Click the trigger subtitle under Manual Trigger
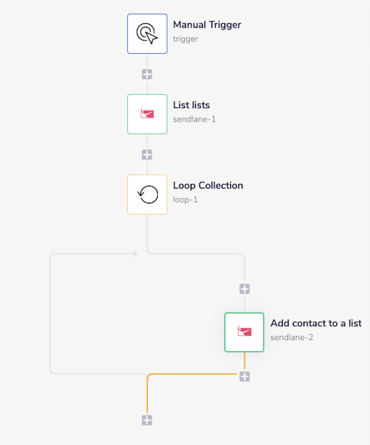The height and width of the screenshot is (445, 370). pyautogui.click(x=185, y=39)
